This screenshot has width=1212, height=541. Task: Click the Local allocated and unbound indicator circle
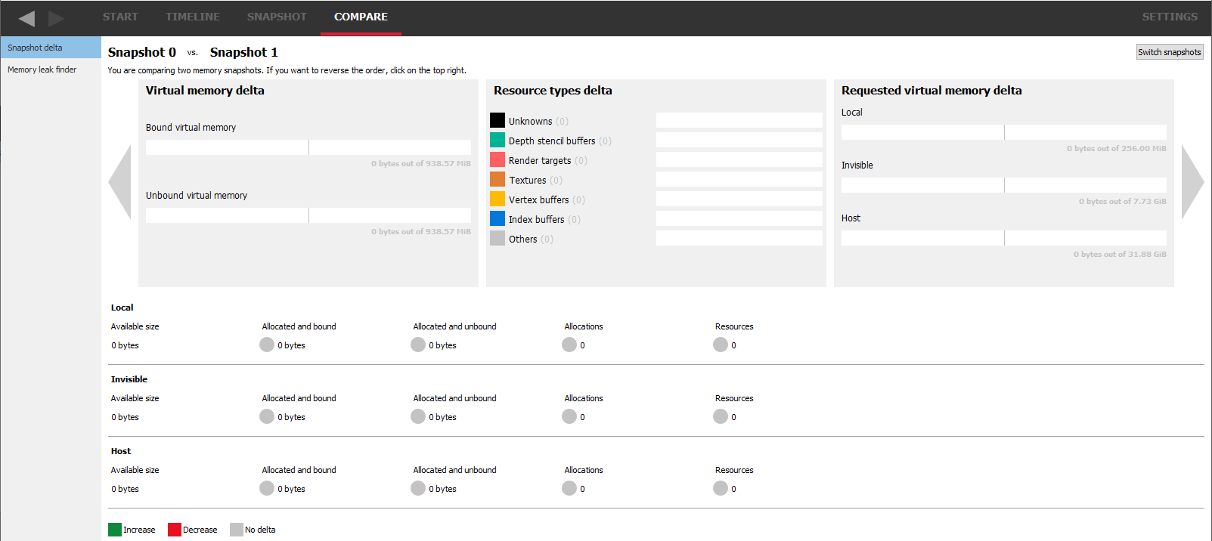pos(418,345)
